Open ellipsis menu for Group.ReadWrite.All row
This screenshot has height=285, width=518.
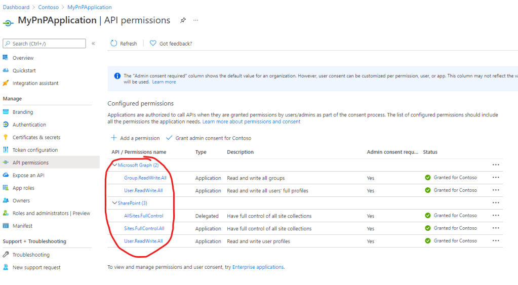496,178
